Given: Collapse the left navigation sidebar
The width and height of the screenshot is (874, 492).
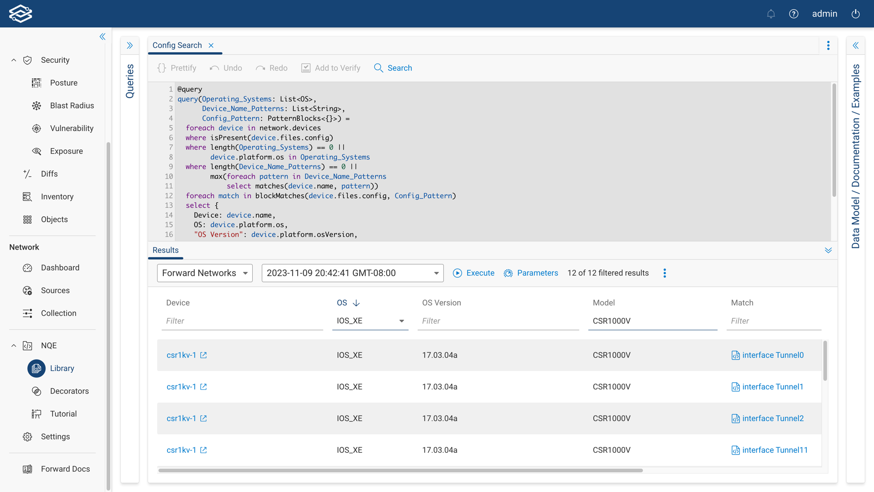Looking at the screenshot, I should coord(102,36).
